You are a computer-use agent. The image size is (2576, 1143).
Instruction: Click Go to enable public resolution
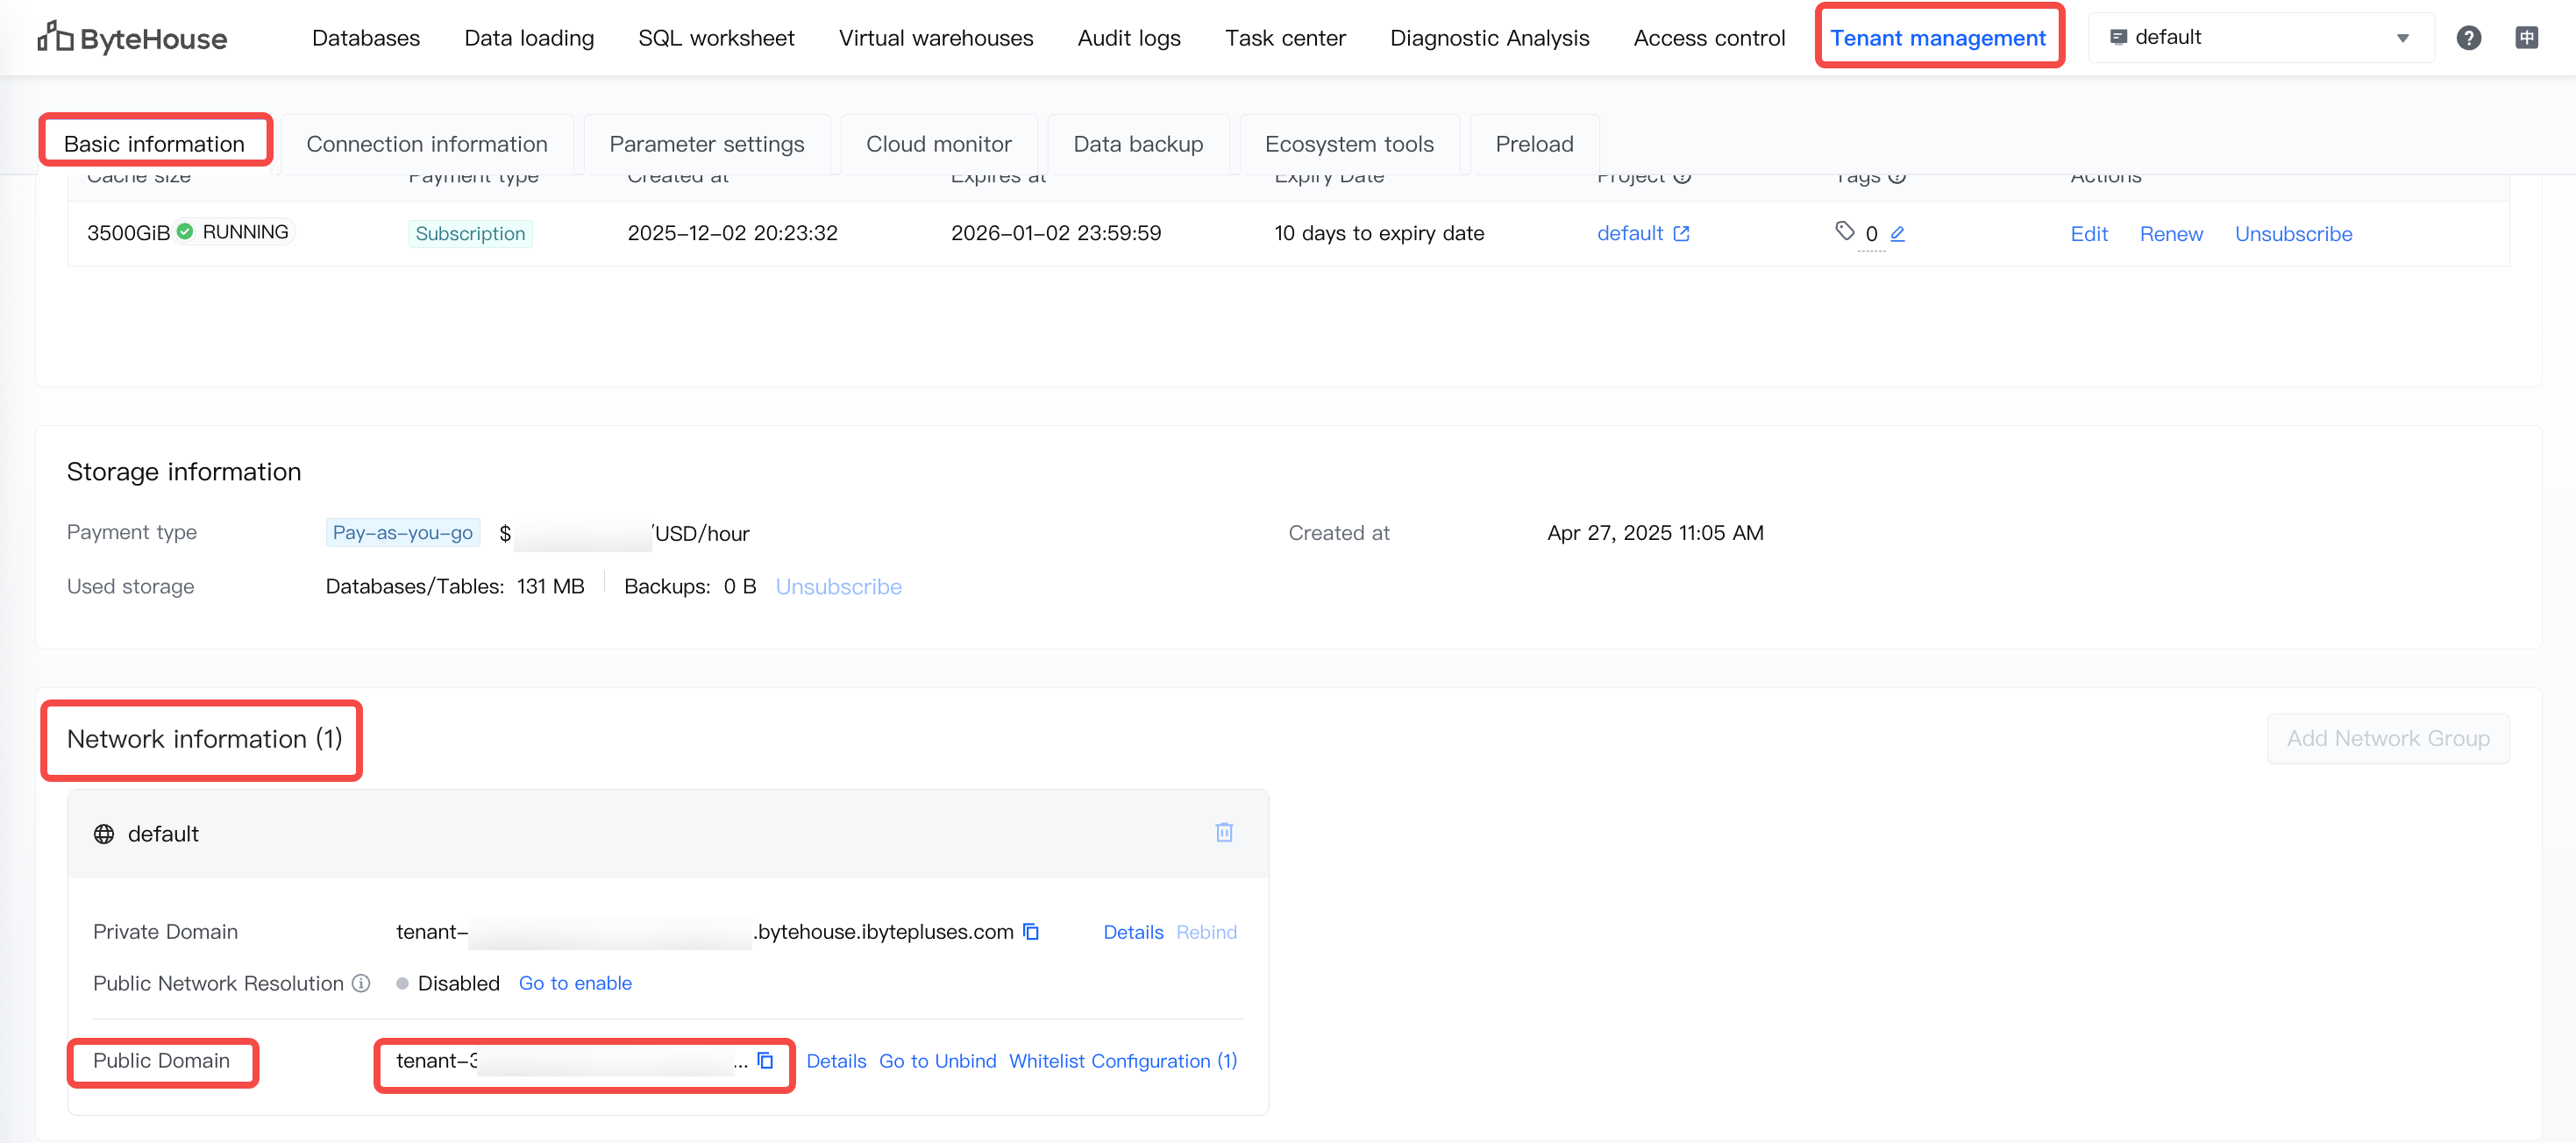coord(575,983)
